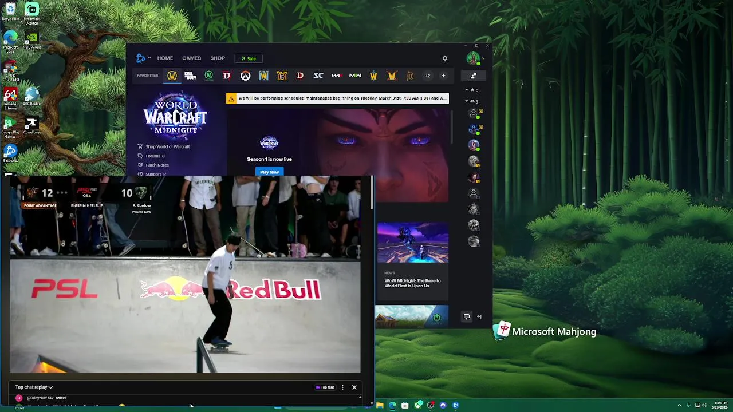Open the Forums link
Screen dimensions: 733x412
click(152, 156)
